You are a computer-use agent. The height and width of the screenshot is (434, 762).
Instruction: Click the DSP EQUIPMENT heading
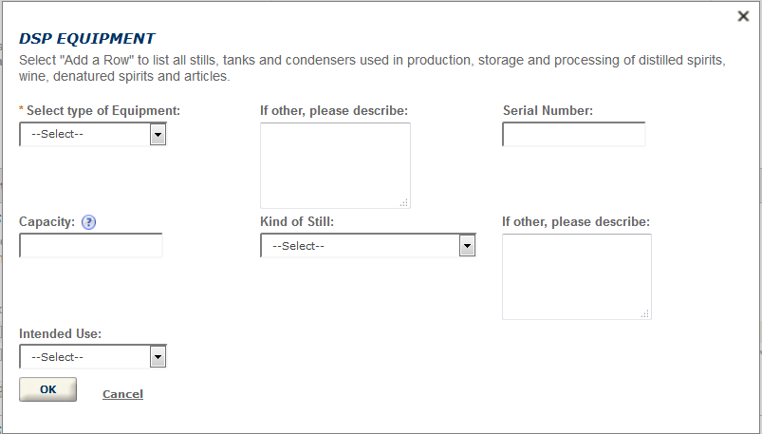coord(87,39)
